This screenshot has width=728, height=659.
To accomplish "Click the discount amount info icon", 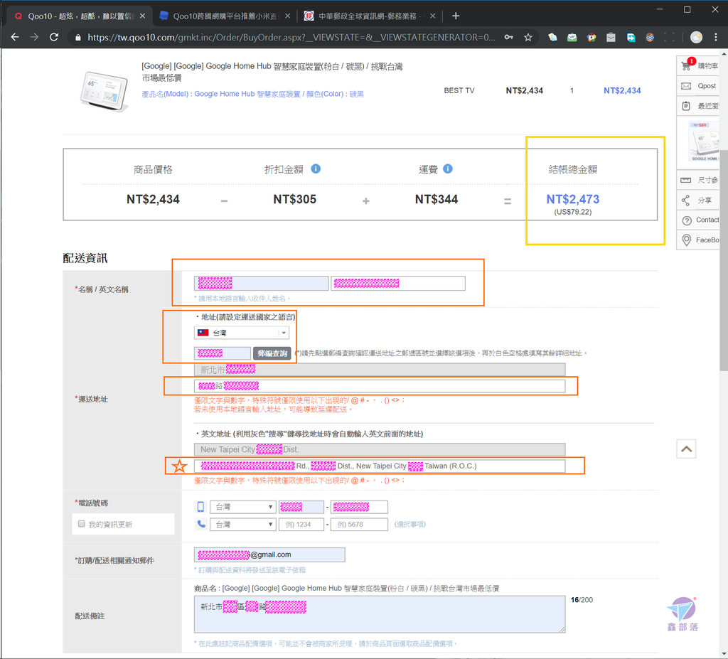I will 316,168.
